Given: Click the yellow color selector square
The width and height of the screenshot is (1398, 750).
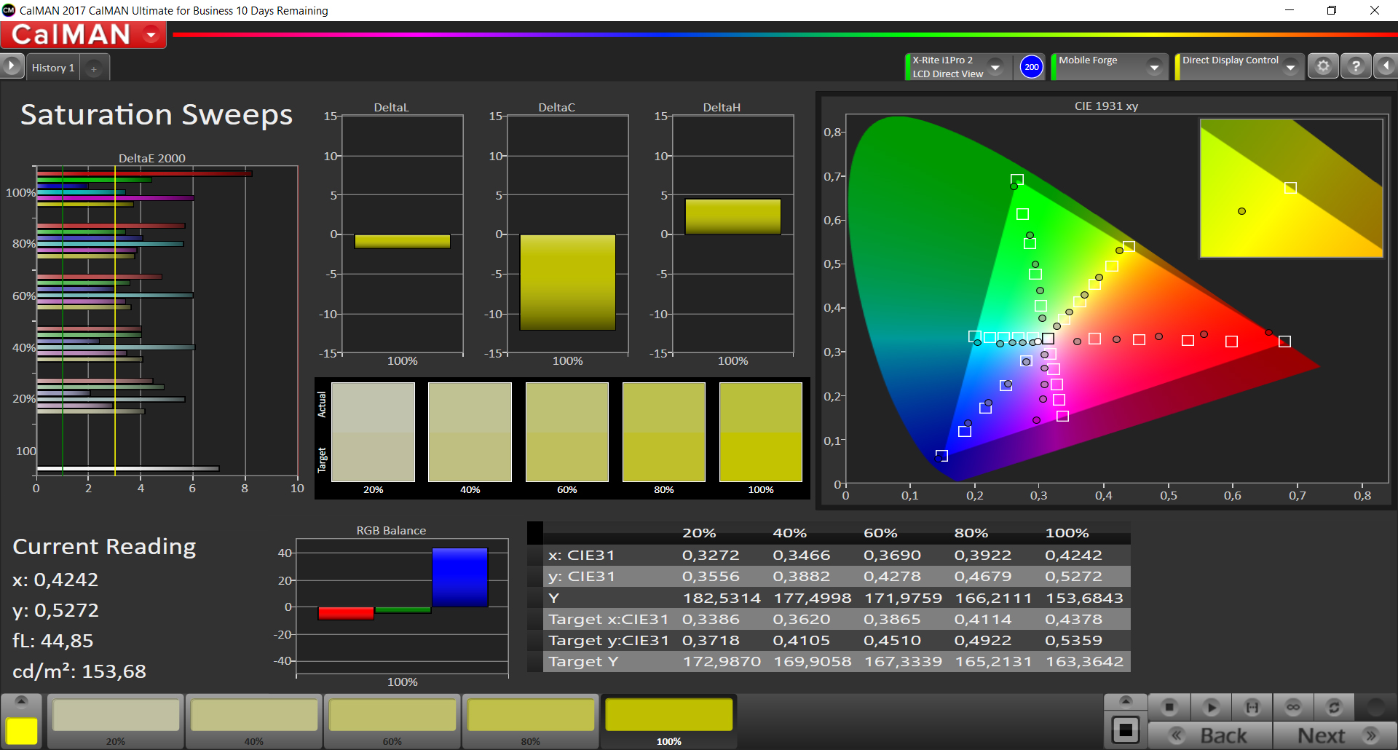Looking at the screenshot, I should click(22, 730).
